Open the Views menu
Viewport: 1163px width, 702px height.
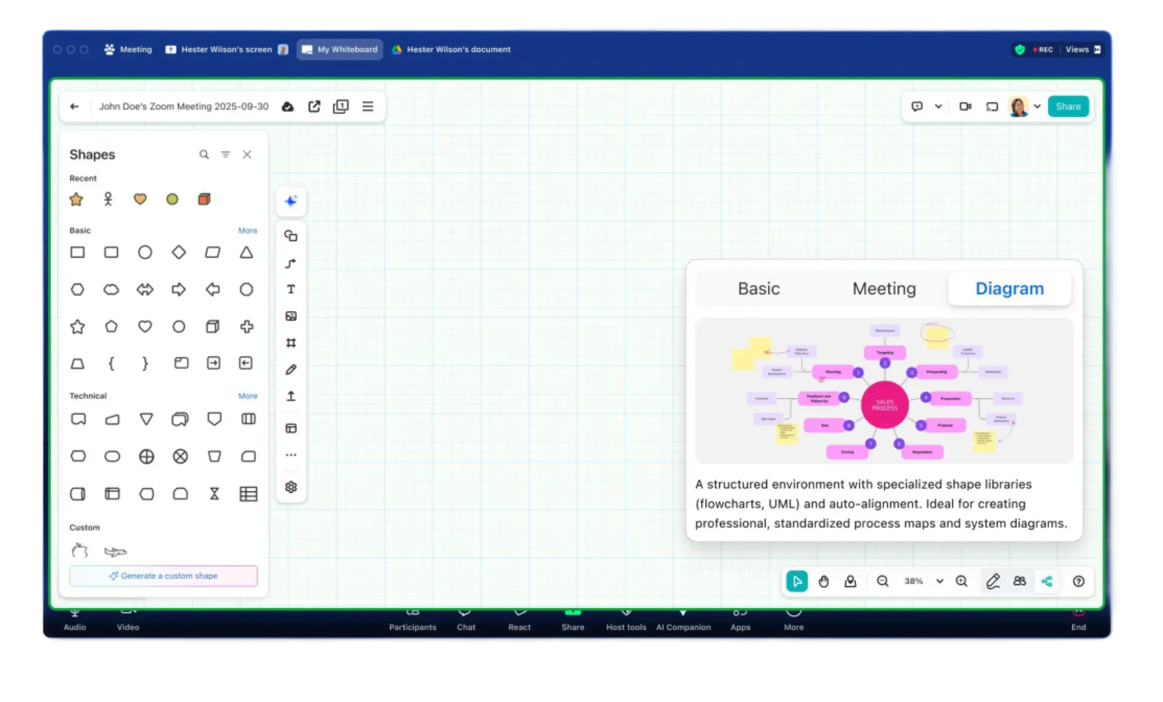(x=1083, y=49)
